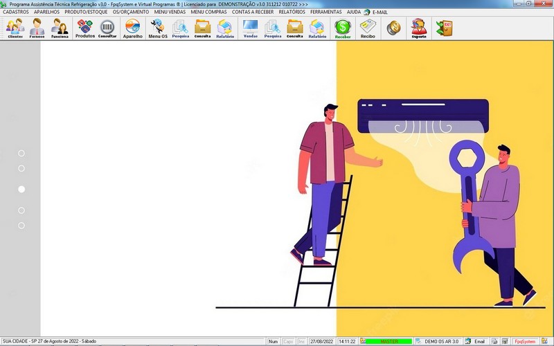The width and height of the screenshot is (554, 346).
Task: Open the CONTAS A RECEBER menu
Action: 253,12
